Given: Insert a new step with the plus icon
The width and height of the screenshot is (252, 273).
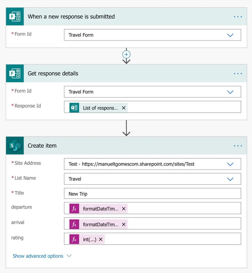Looking at the screenshot, I should 127,54.
